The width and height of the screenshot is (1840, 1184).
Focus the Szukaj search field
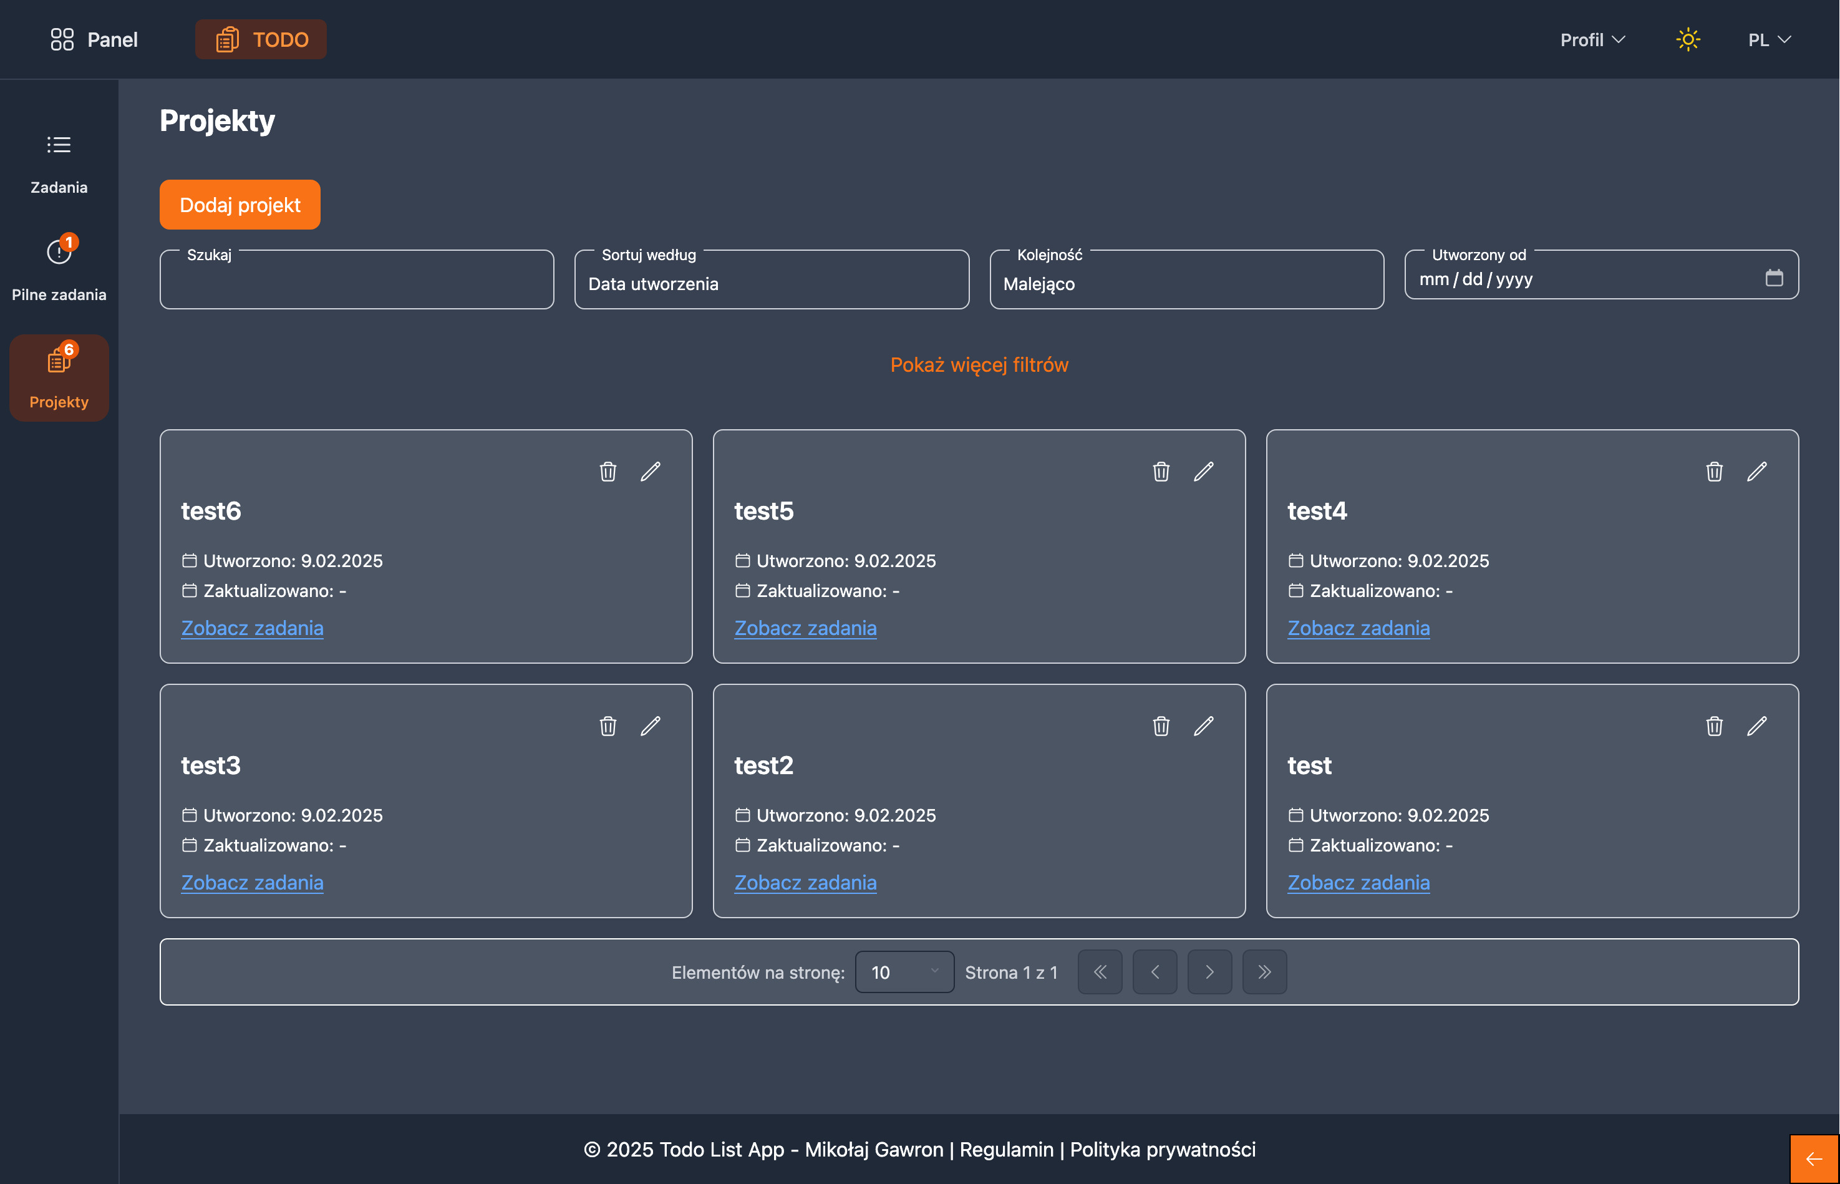tap(356, 283)
